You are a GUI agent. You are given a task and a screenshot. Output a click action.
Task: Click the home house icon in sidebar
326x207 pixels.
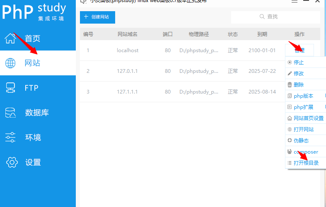(x=10, y=38)
